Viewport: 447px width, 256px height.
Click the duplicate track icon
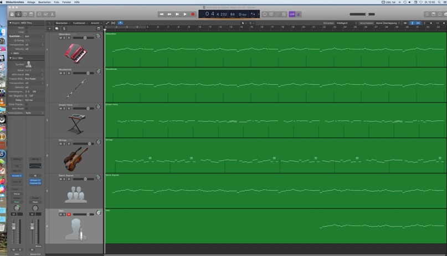tap(56, 28)
